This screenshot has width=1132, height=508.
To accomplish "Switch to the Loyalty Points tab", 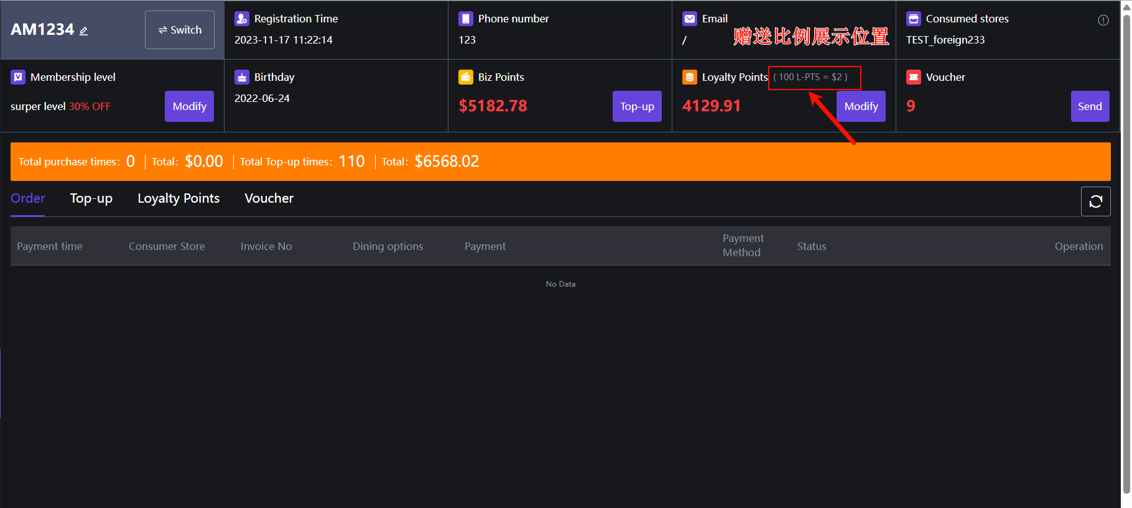I will (x=179, y=198).
